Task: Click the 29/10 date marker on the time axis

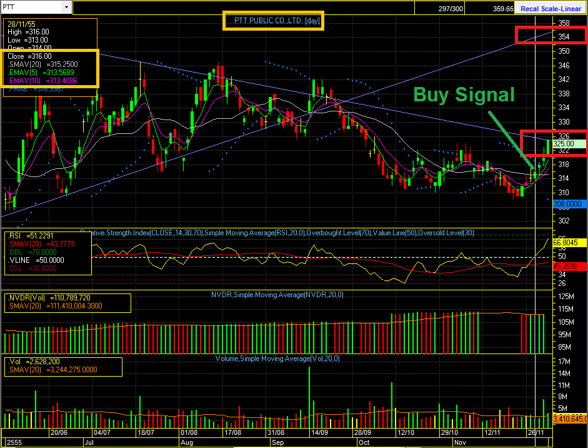Action: pyautogui.click(x=449, y=432)
